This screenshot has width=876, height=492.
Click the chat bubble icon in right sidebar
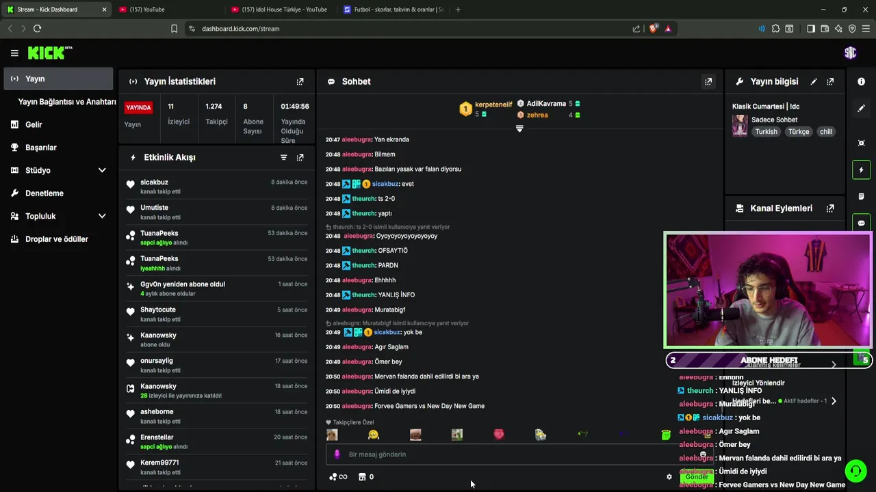(861, 223)
